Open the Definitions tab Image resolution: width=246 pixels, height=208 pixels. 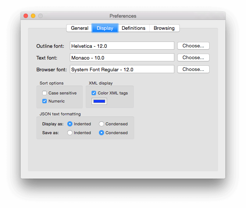coord(133,28)
